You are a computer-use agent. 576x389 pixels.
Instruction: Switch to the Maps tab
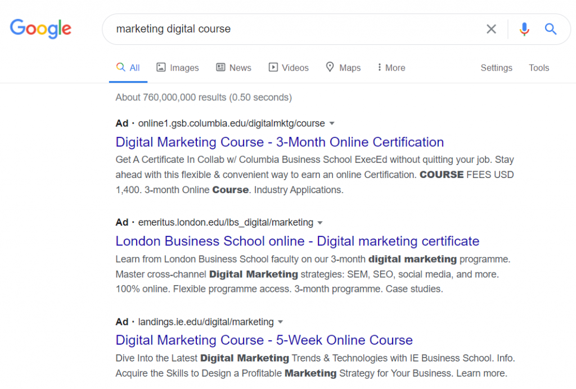344,68
